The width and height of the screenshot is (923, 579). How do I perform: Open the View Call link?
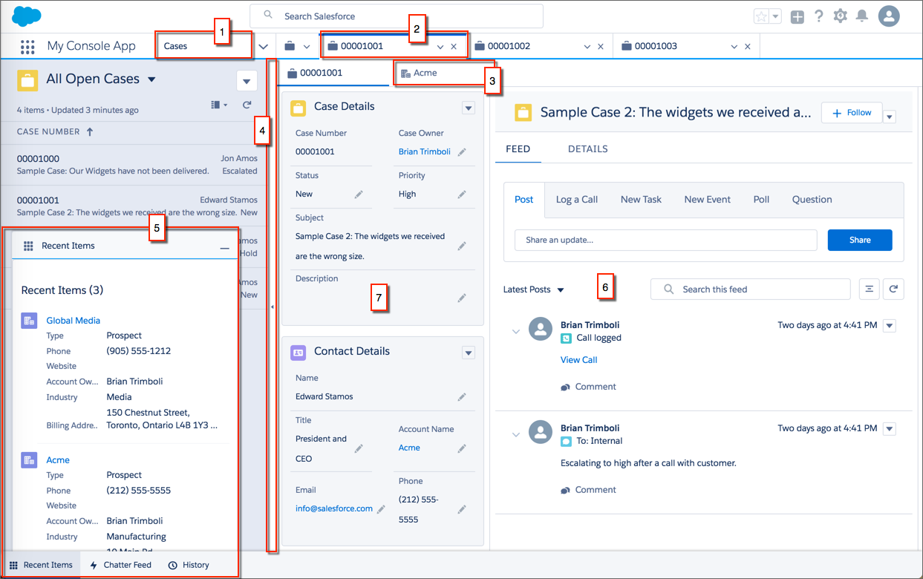point(578,360)
